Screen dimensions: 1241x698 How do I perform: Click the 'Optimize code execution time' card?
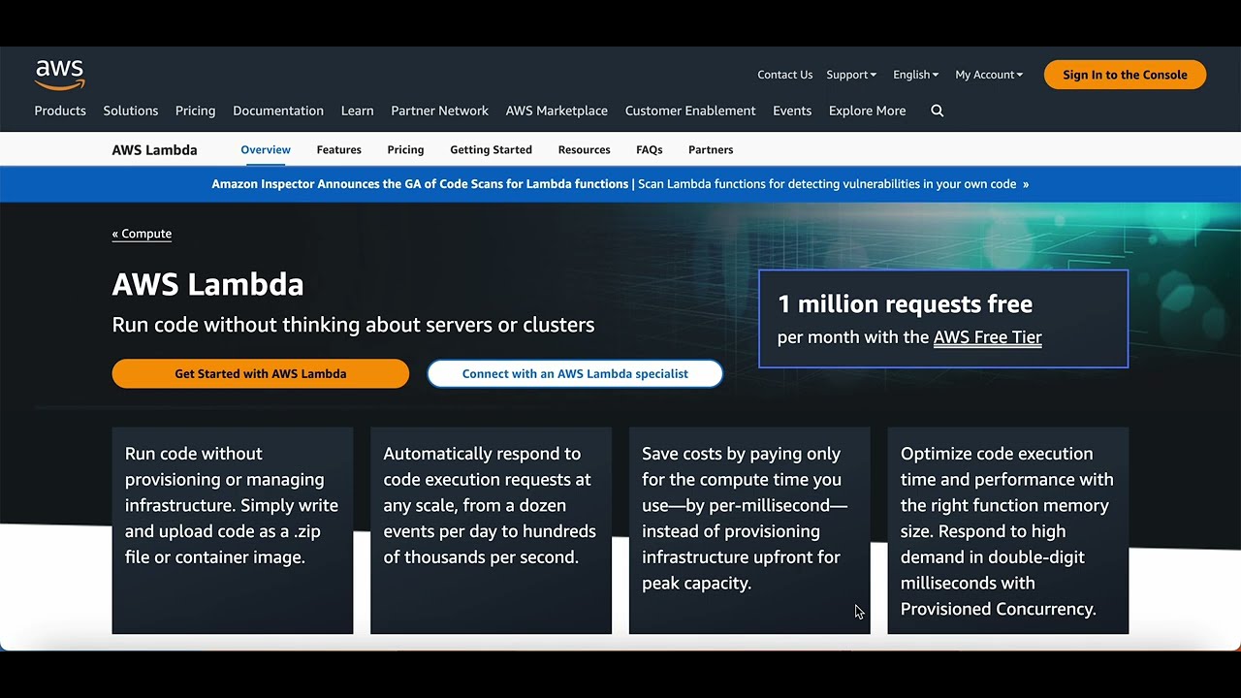pos(1008,530)
